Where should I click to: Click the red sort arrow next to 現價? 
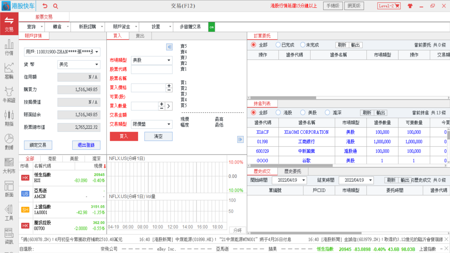click(x=104, y=166)
